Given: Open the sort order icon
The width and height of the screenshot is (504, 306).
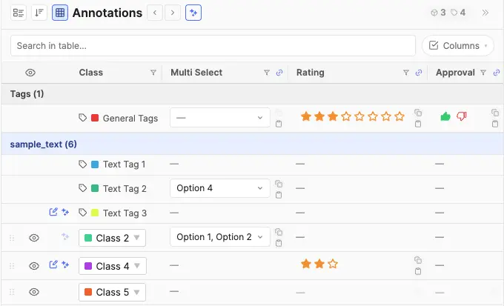Looking at the screenshot, I should [39, 13].
